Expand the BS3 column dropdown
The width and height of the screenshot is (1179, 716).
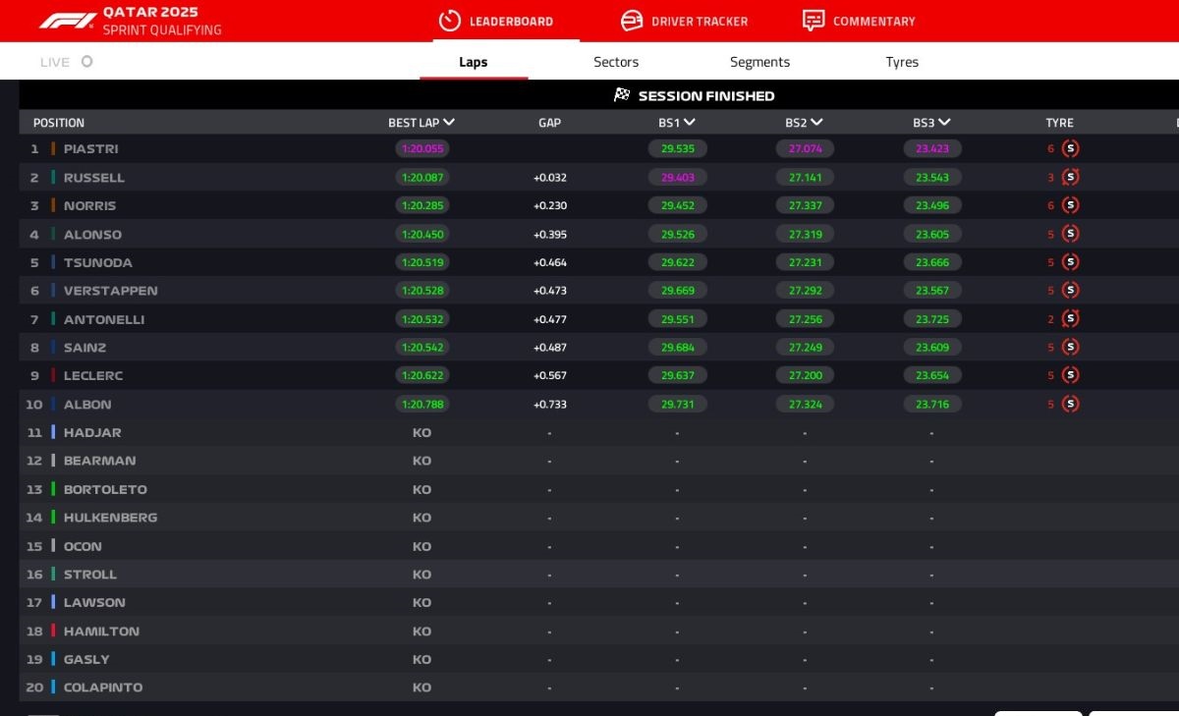(944, 123)
